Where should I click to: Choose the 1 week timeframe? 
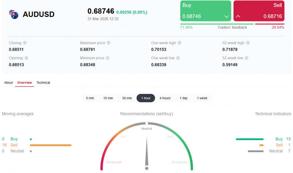pos(202,98)
